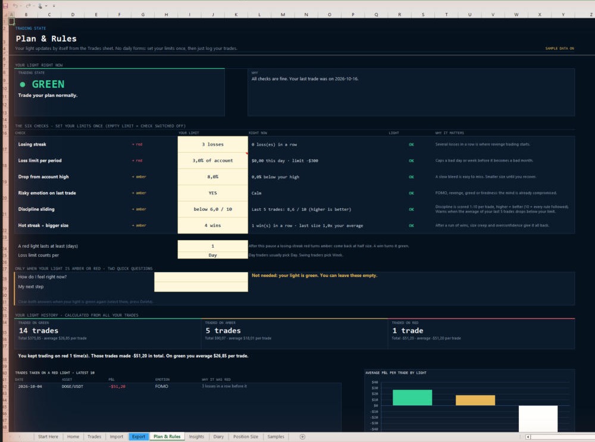Select the "3,0% of account" loss limit cell
This screenshot has width=595, height=442.
(x=213, y=160)
